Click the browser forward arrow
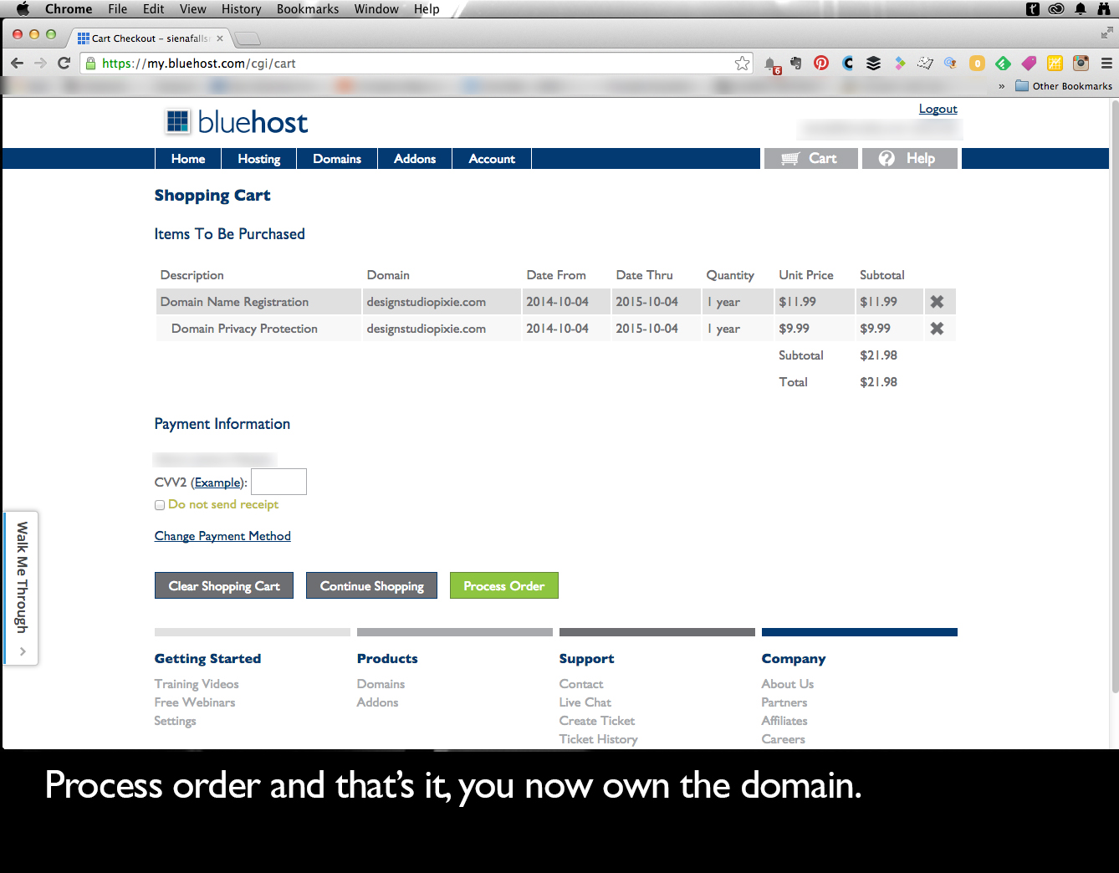Viewport: 1119px width, 873px height. pos(40,63)
